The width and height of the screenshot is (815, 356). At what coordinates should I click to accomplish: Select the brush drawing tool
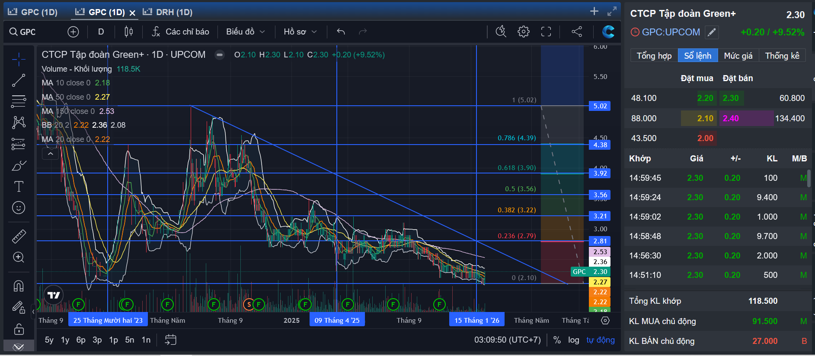coord(19,165)
